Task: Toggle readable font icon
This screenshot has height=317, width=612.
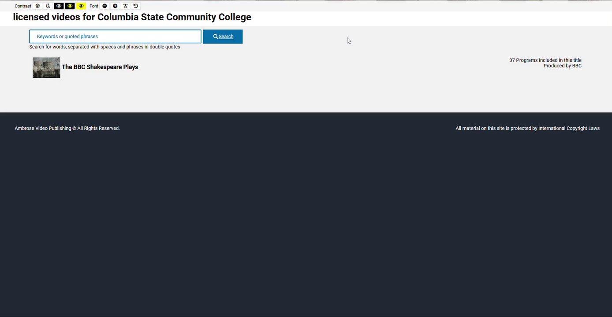Action: pyautogui.click(x=126, y=6)
